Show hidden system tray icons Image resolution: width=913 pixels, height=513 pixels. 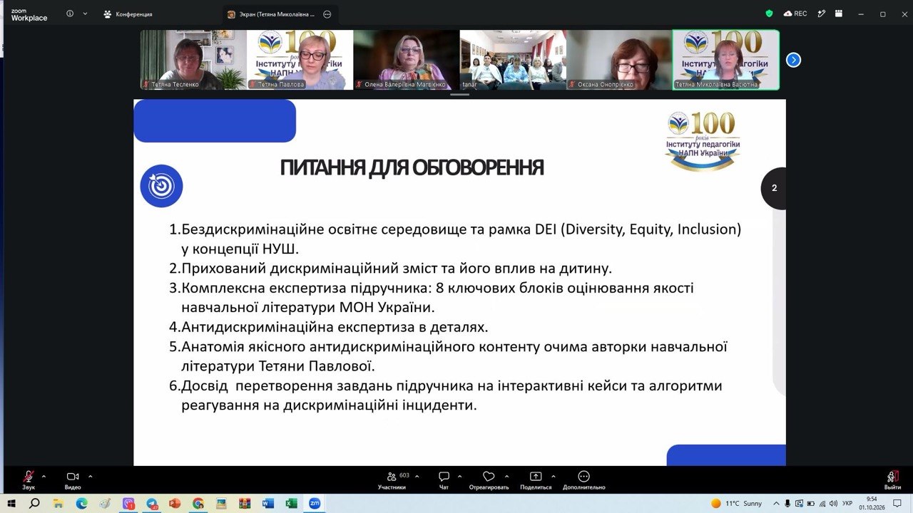[776, 503]
